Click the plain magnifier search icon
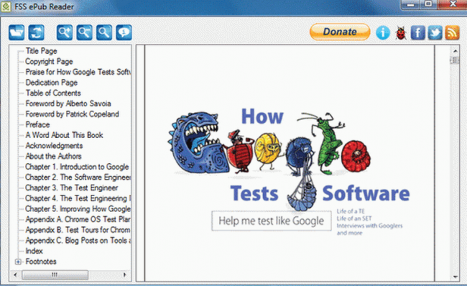 click(104, 32)
